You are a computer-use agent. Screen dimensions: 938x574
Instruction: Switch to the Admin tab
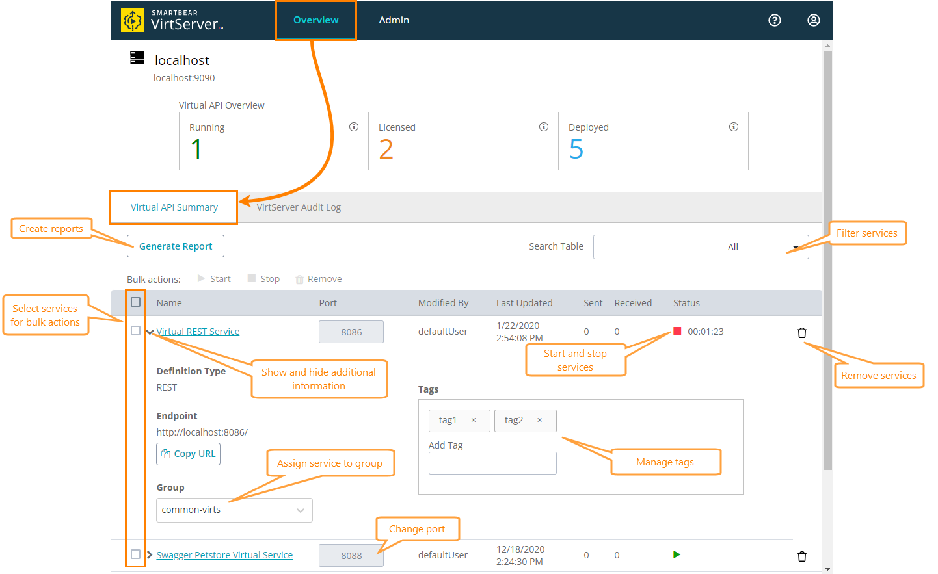pos(394,20)
